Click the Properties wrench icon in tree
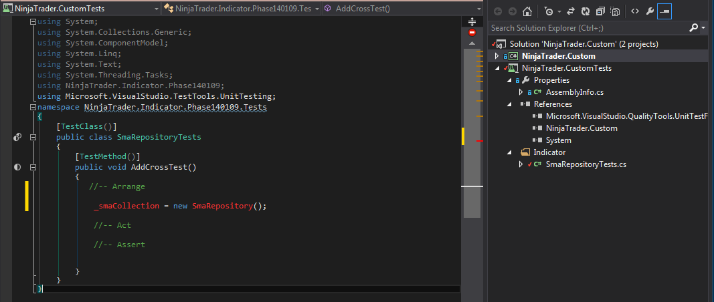The height and width of the screenshot is (302, 714). 525,80
